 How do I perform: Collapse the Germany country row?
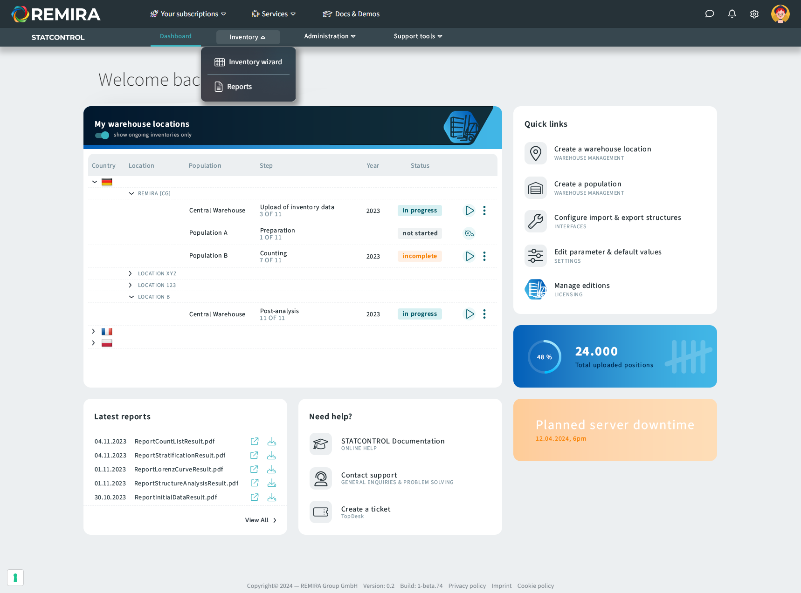tap(95, 182)
